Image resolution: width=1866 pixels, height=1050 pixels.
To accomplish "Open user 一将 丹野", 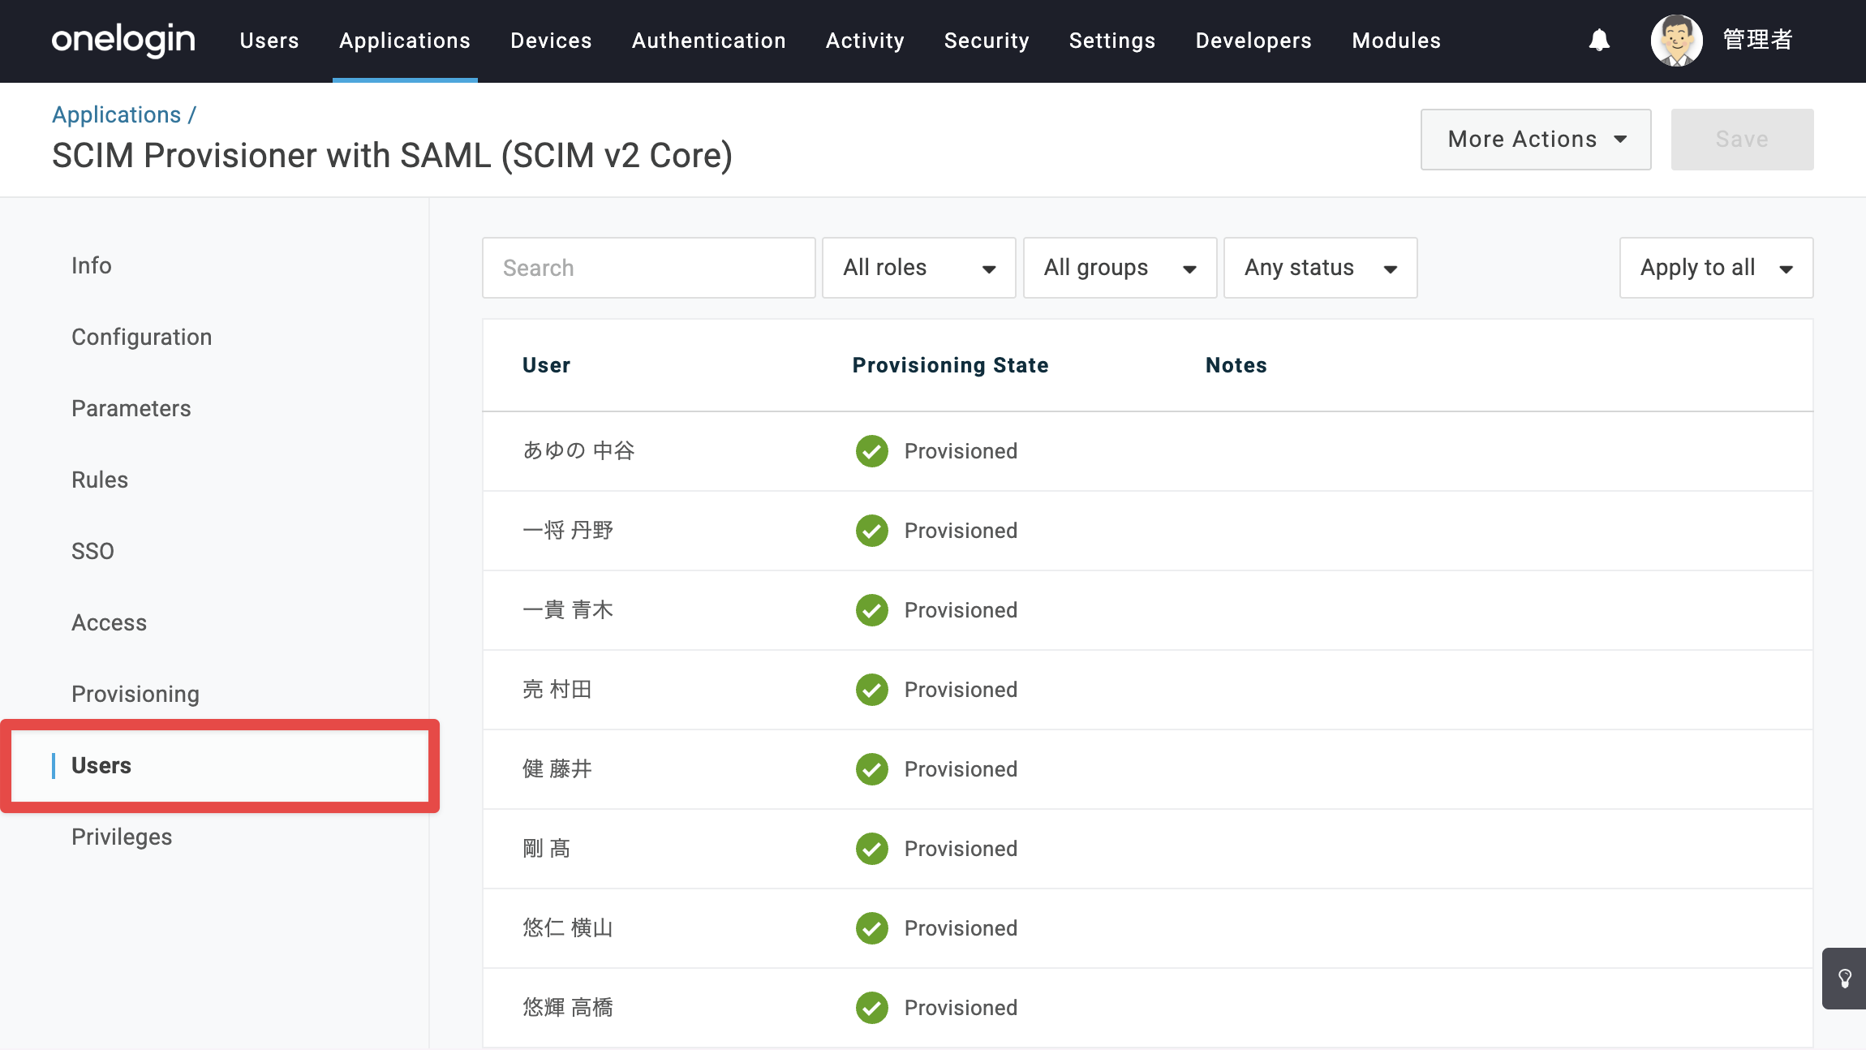I will point(568,531).
